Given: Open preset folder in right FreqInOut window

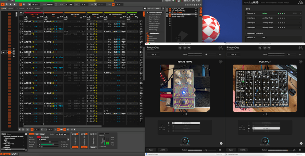Looking at the screenshot, I should point(265,48).
